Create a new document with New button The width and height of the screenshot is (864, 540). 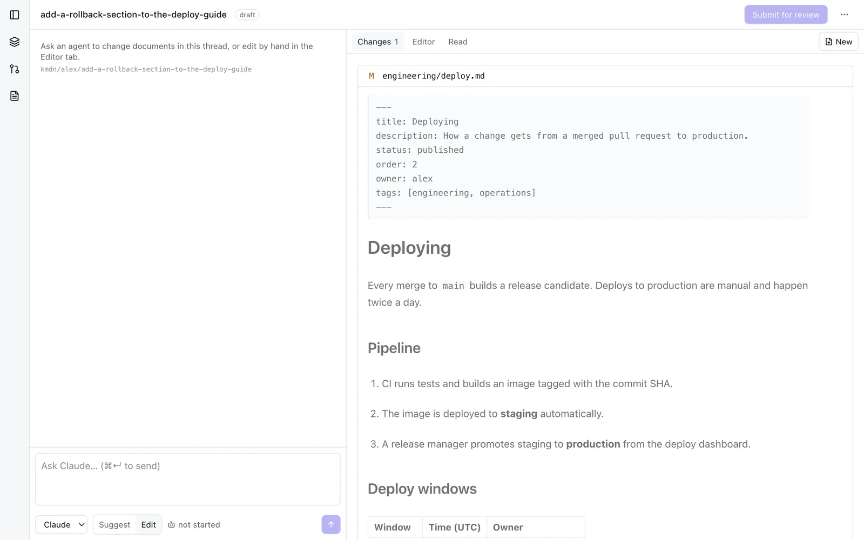coord(839,42)
